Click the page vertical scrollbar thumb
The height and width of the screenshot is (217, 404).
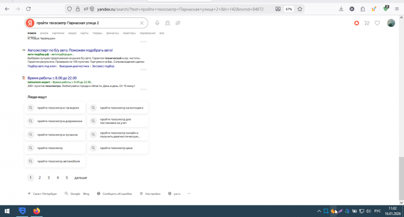tap(401, 179)
